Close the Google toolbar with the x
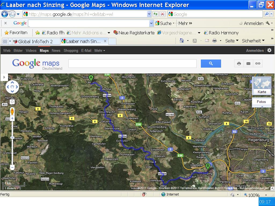Screen dimensions: 275x206 5,23
